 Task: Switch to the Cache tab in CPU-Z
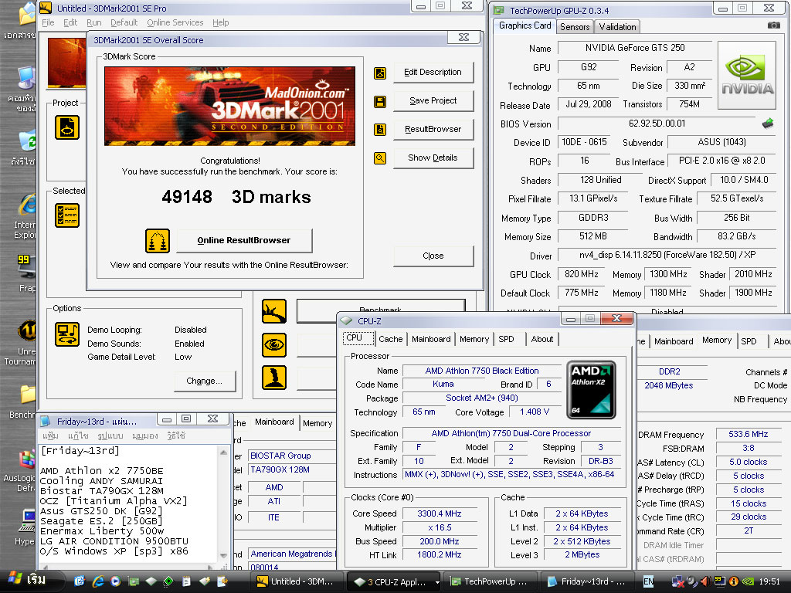click(x=390, y=339)
